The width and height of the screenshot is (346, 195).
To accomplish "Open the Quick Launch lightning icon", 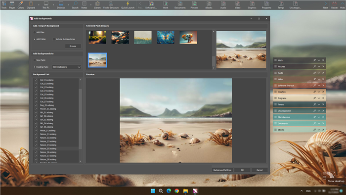I will (128, 4).
